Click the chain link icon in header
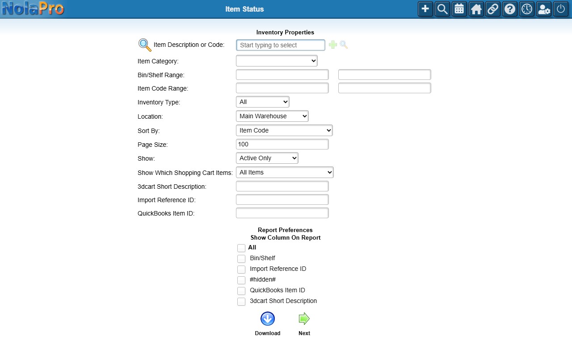 click(x=493, y=9)
